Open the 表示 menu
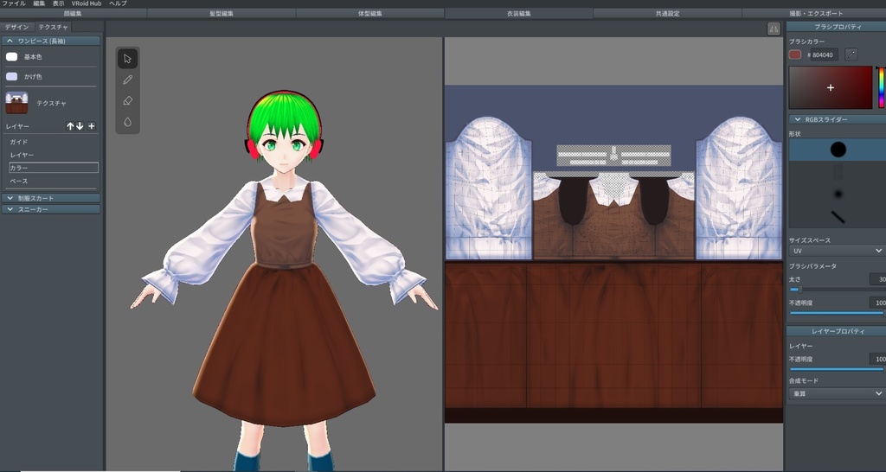The width and height of the screenshot is (886, 472). pos(59,3)
